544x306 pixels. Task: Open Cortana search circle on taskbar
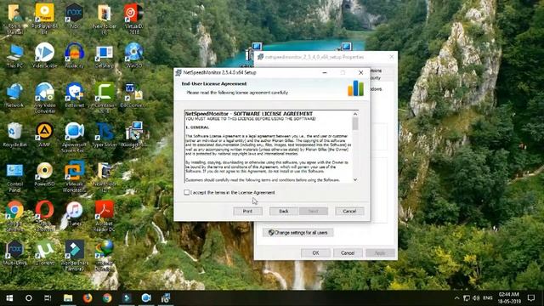(29, 298)
